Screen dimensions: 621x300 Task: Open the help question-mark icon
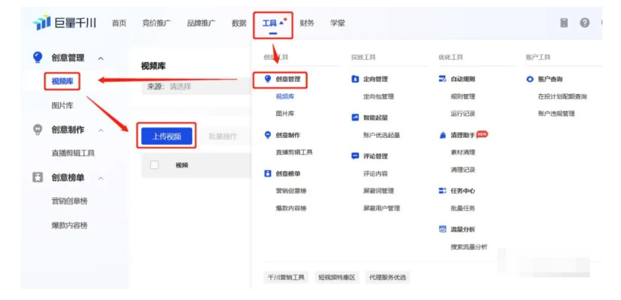pyautogui.click(x=585, y=23)
